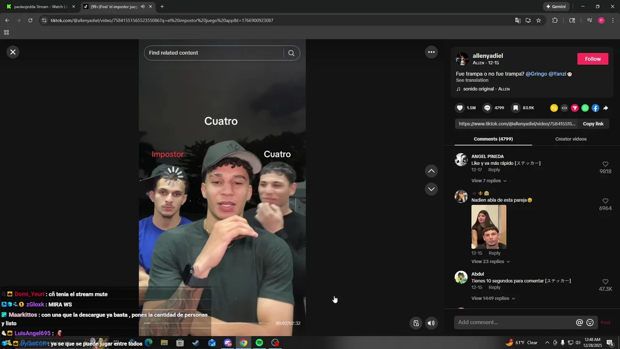The width and height of the screenshot is (620, 349).
Task: Click the address bar URL
Action: point(162,20)
